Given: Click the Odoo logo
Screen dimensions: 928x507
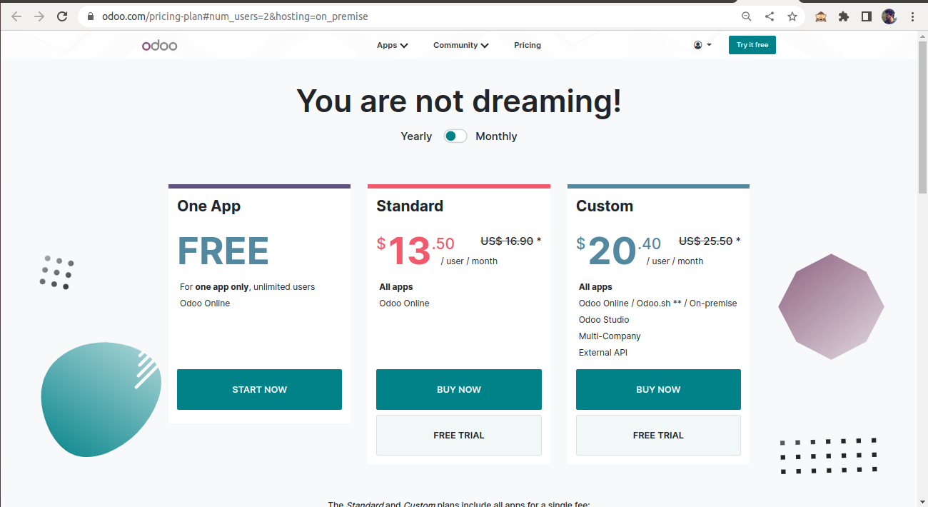Looking at the screenshot, I should coord(159,46).
